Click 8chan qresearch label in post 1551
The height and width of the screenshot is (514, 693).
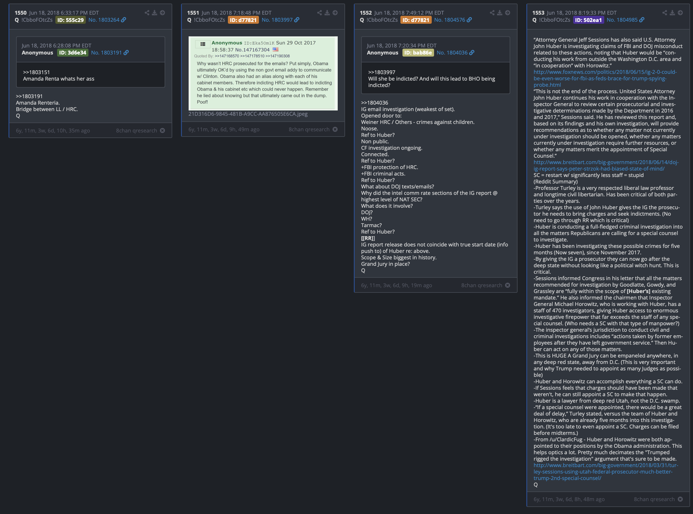pyautogui.click(x=309, y=129)
